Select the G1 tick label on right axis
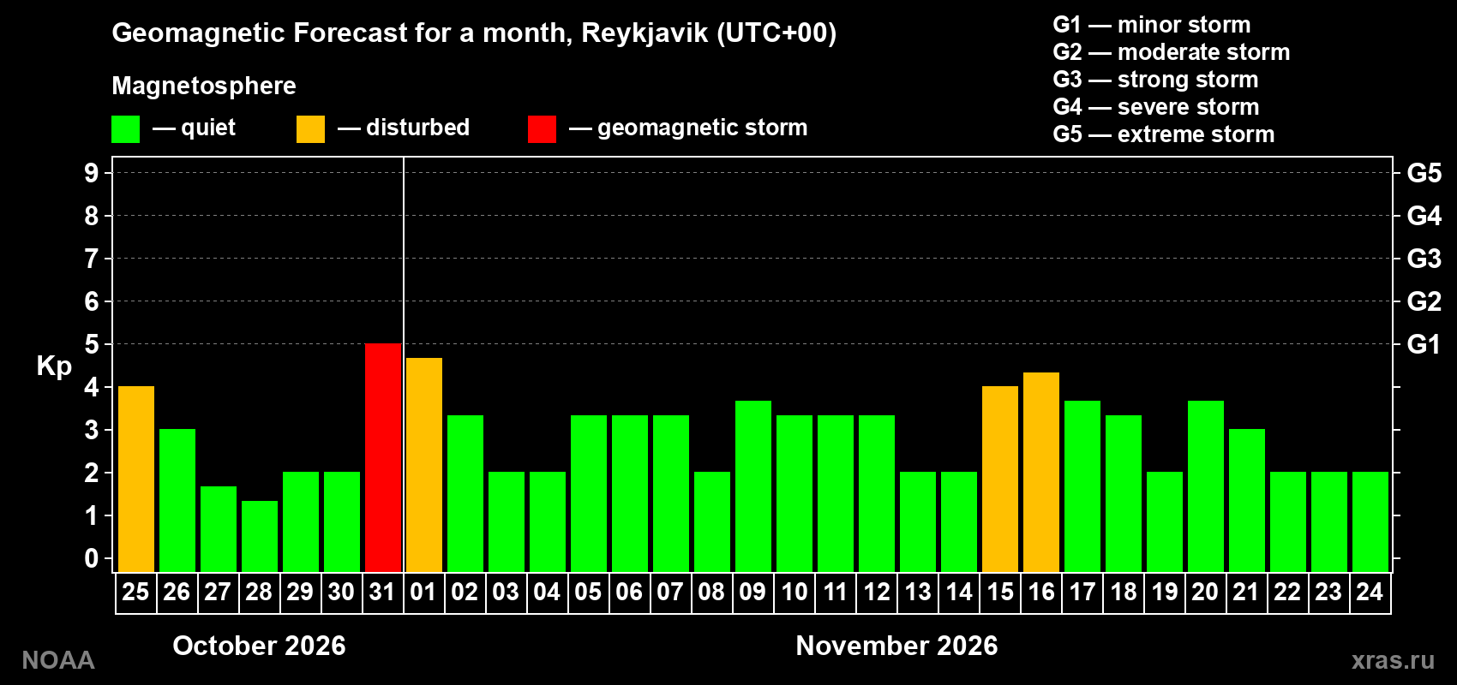Screen dimensions: 1457x685 [x=1424, y=344]
